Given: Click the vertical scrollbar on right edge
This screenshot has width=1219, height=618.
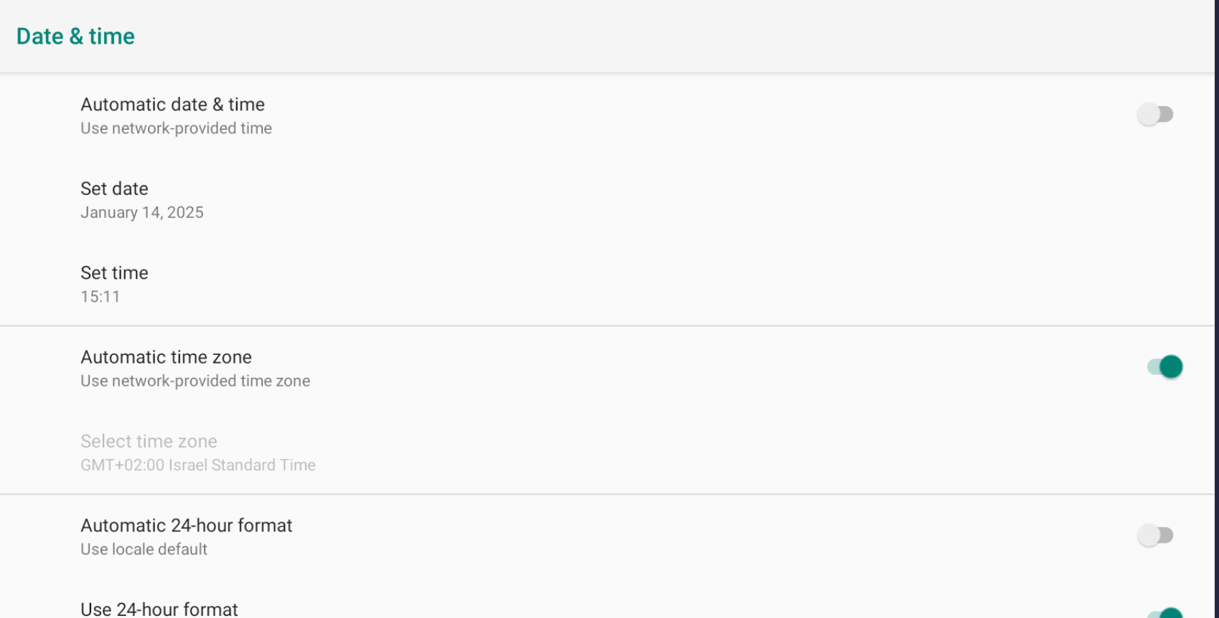Looking at the screenshot, I should pos(1217,308).
